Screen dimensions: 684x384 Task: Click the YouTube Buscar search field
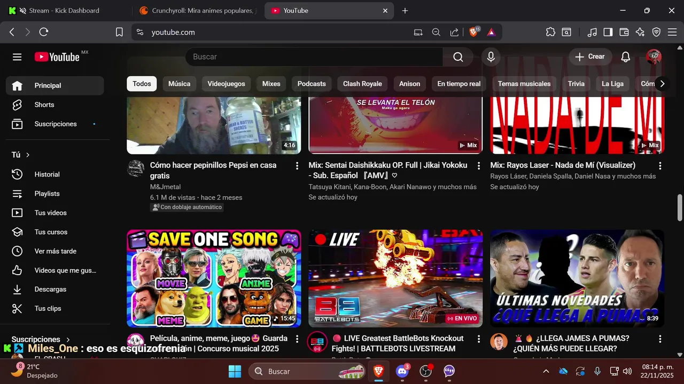click(x=314, y=57)
